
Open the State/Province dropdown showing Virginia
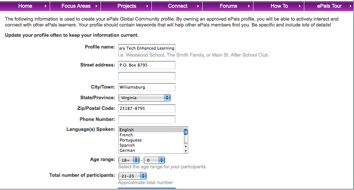[x=144, y=98]
